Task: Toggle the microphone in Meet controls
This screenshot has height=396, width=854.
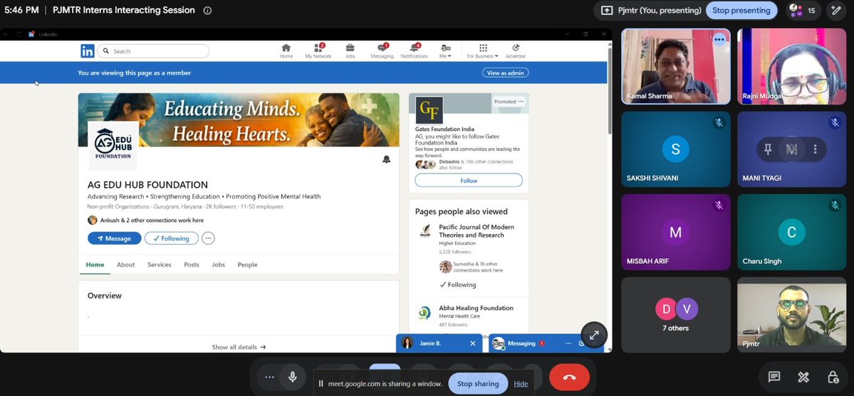Action: pos(293,377)
